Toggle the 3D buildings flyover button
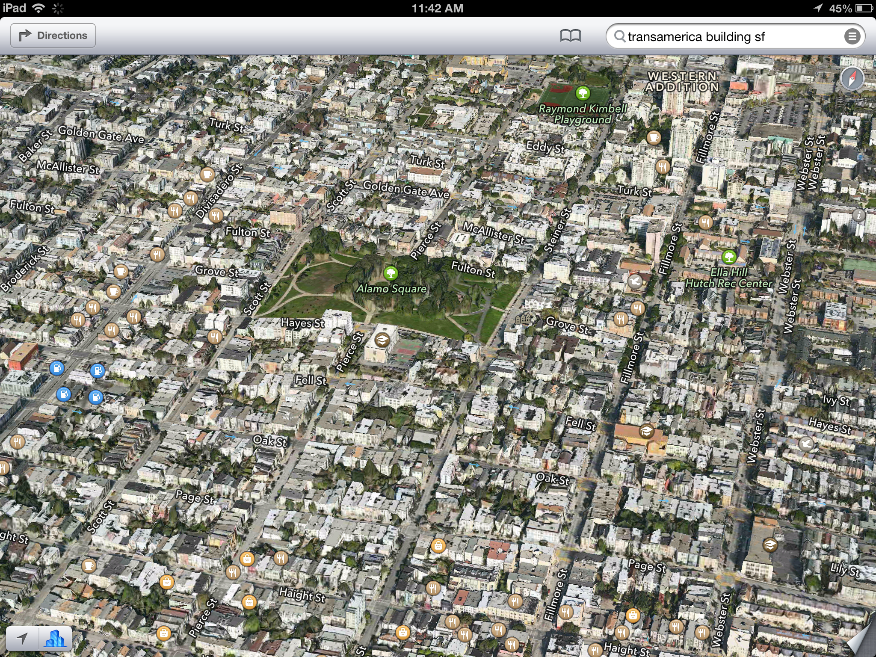Screen dimensions: 876x657 tap(55, 639)
